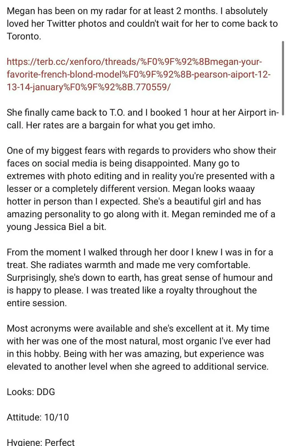Click the line starting "One of my biggest fears"
This screenshot has height=446, width=286.
pos(141,151)
